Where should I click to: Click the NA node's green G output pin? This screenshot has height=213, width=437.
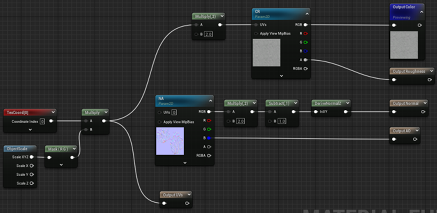click(x=209, y=129)
